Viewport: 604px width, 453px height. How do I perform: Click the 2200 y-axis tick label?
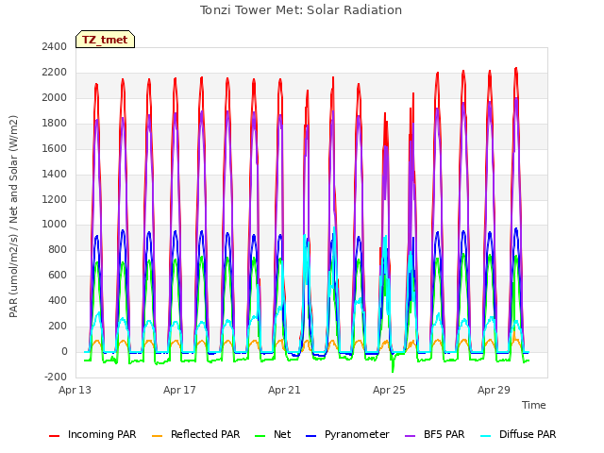pos(55,72)
